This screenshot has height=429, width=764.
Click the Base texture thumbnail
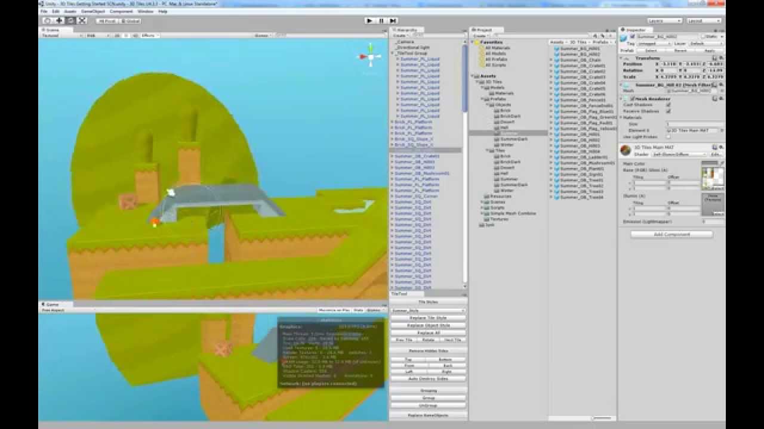(x=712, y=178)
